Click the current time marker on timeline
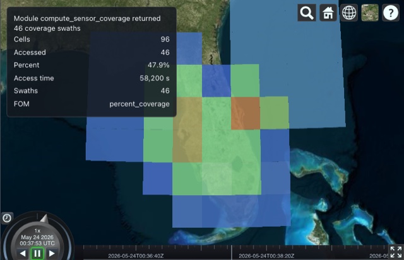Image resolution: width=404 pixels, height=260 pixels. point(232,252)
